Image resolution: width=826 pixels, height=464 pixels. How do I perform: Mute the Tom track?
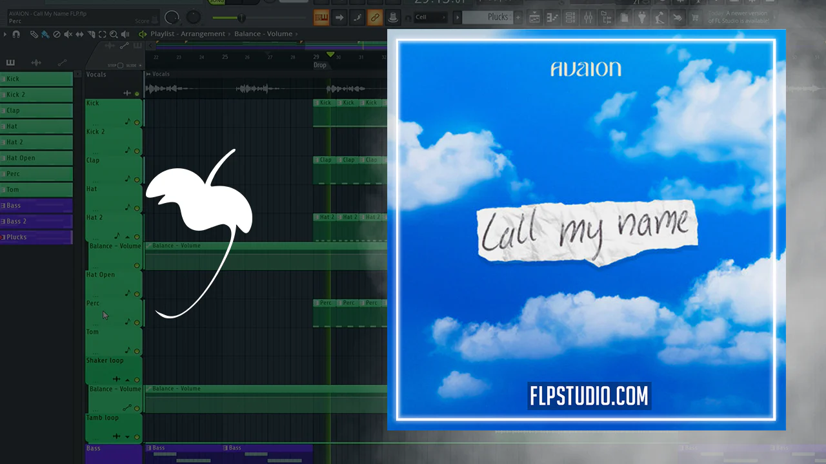tap(137, 351)
